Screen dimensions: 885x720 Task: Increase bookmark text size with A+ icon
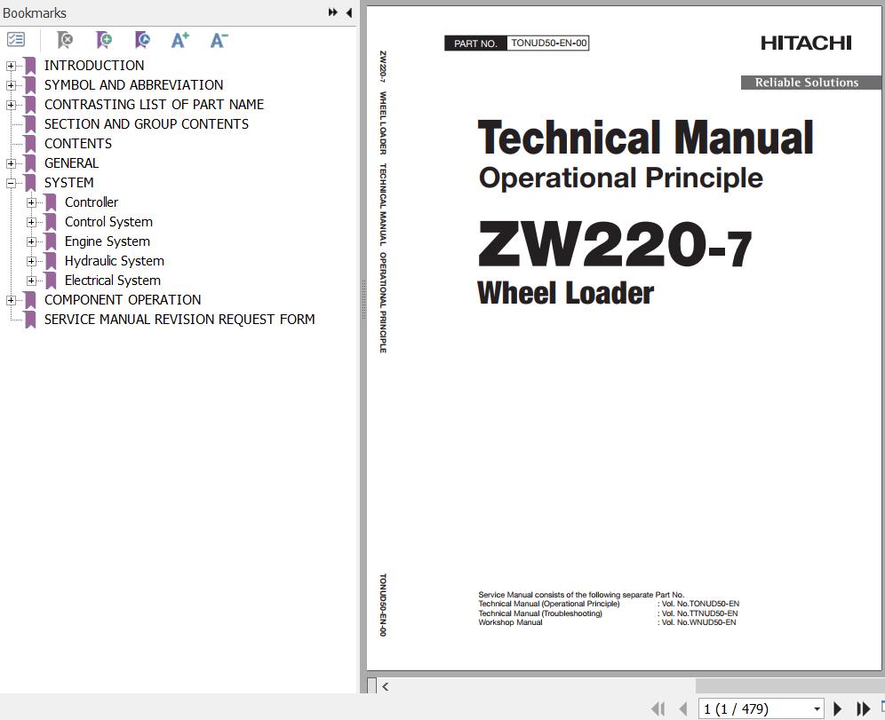click(180, 39)
